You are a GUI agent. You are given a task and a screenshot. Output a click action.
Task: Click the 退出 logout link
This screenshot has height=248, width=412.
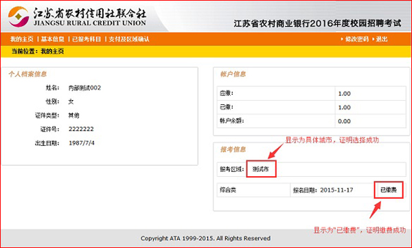(382, 39)
